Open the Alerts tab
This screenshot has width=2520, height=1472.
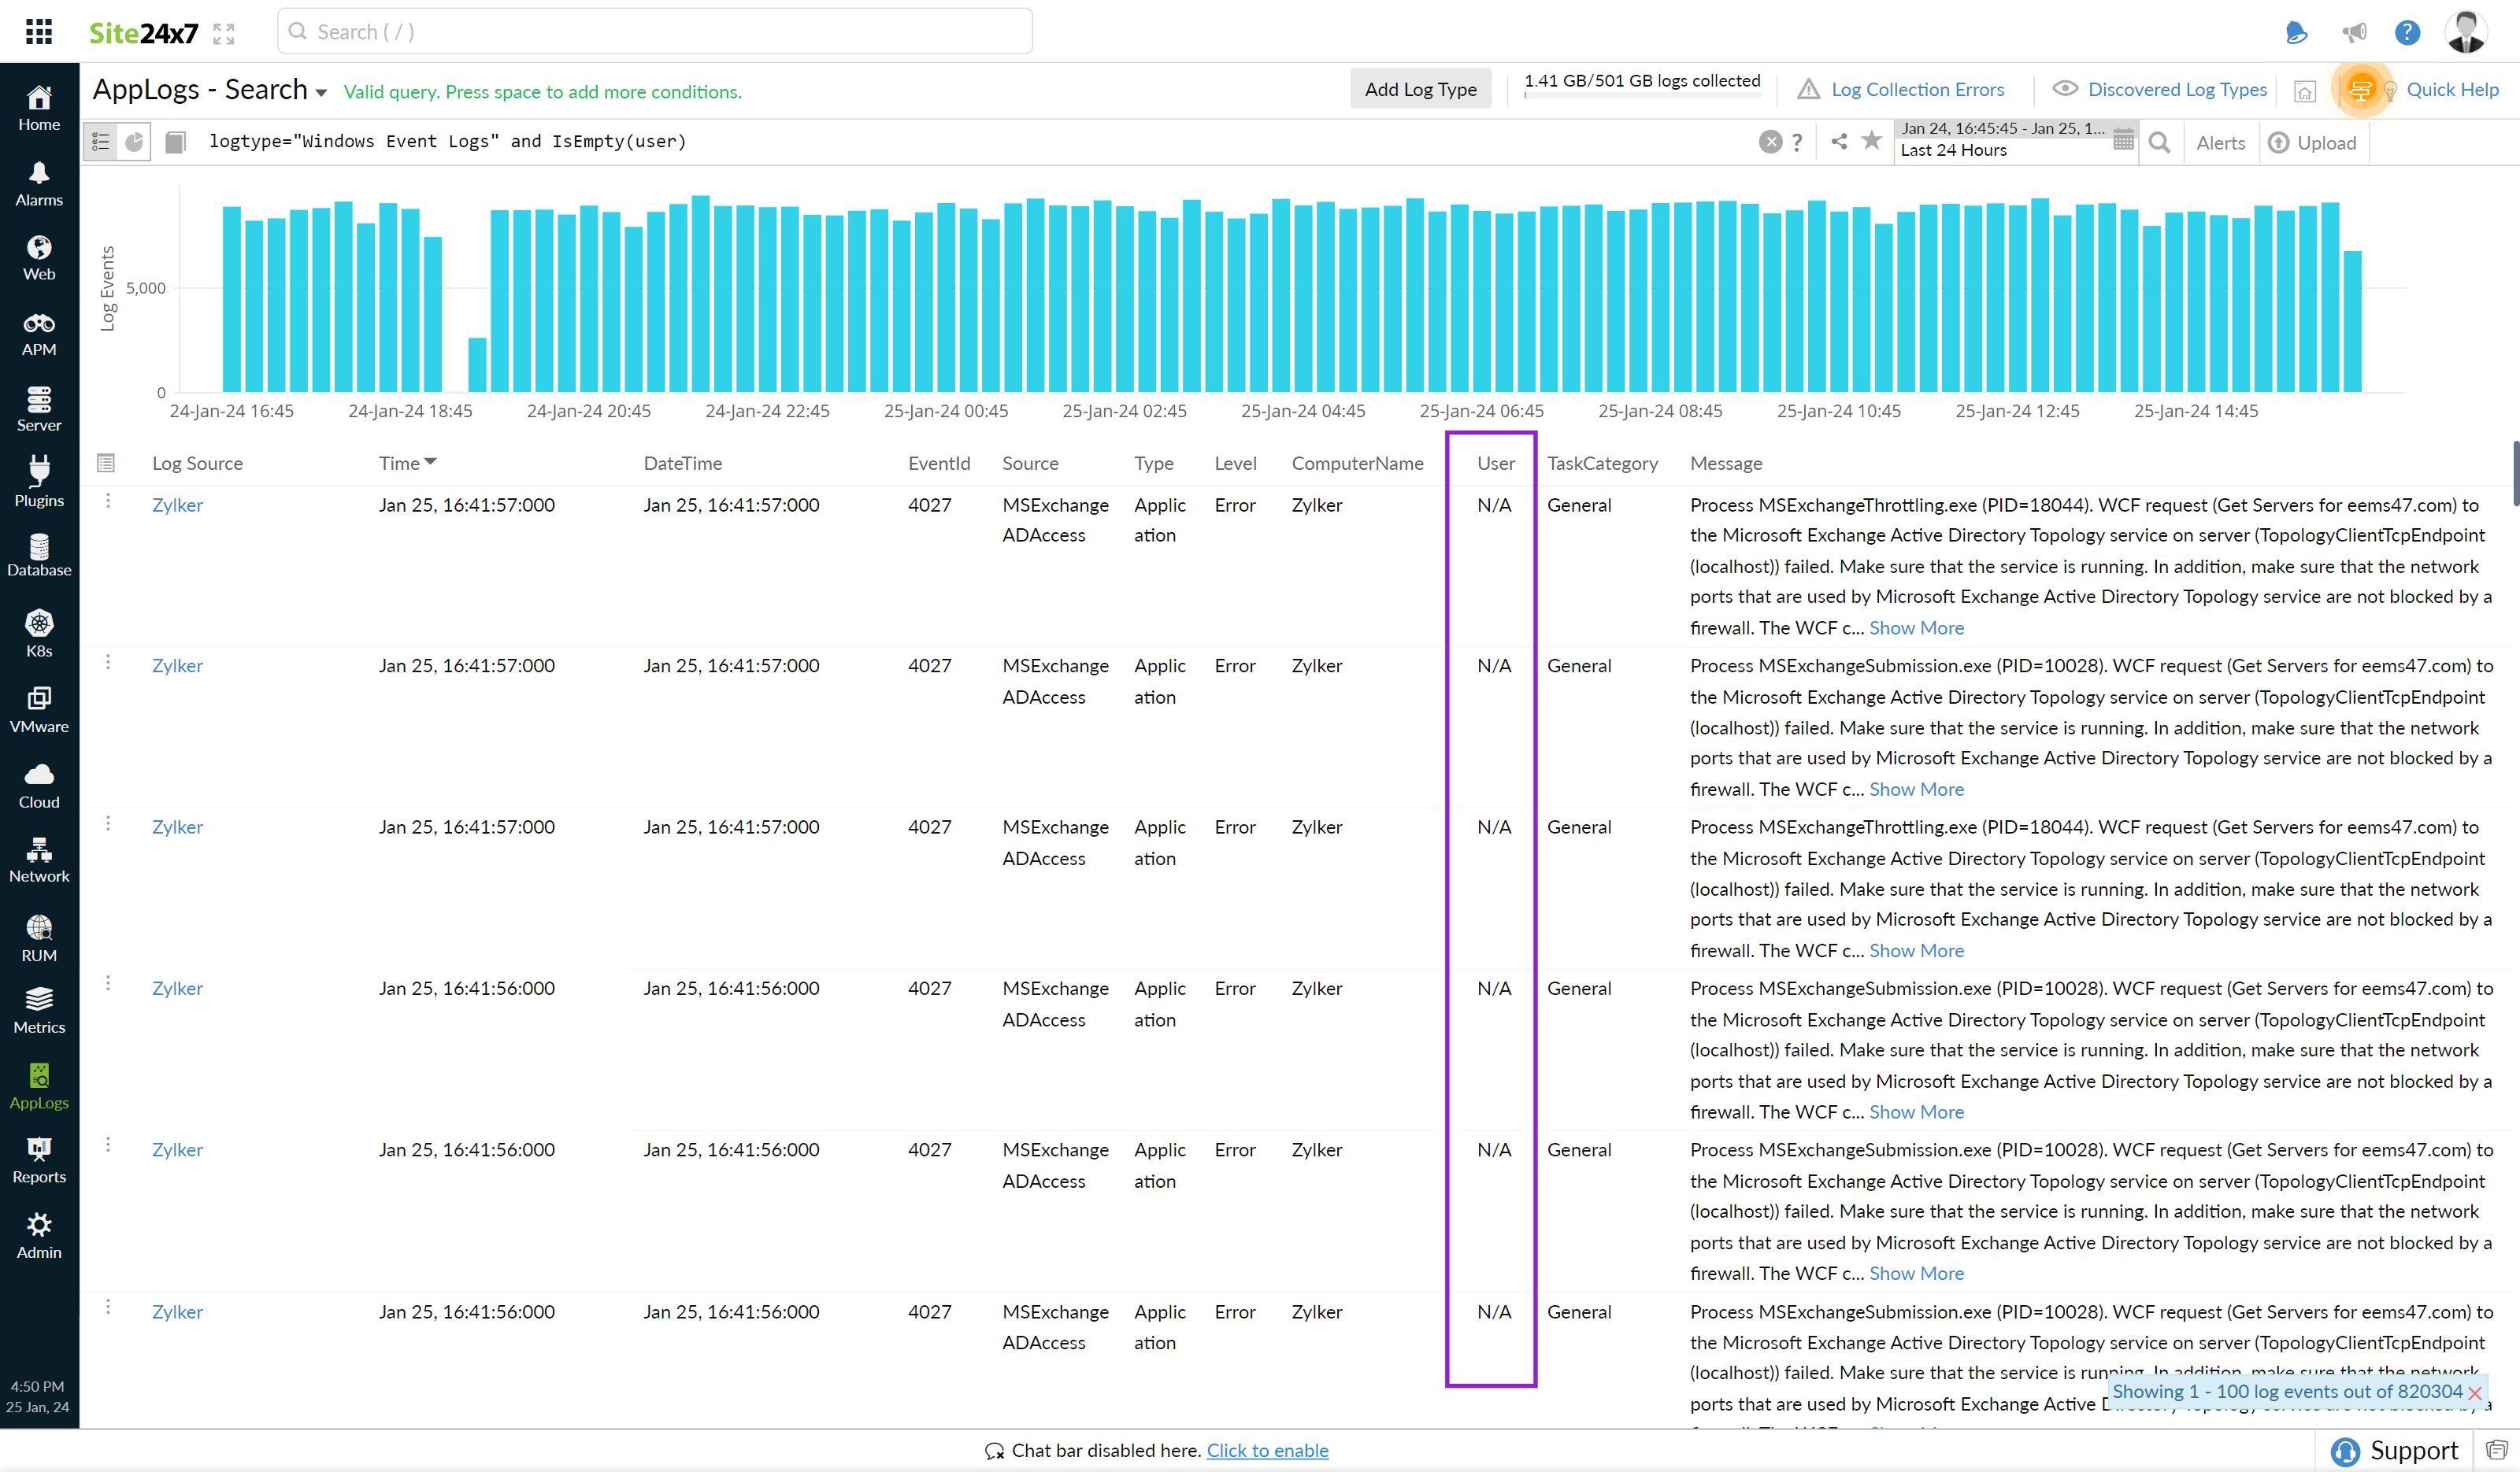2220,143
